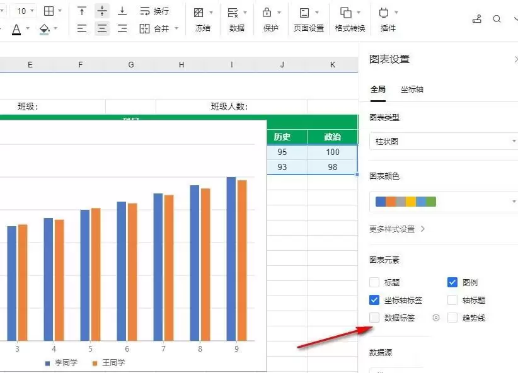Enable the 数据标签 (data labels) checkbox
Viewport: 518px width, 373px height.
pyautogui.click(x=375, y=318)
